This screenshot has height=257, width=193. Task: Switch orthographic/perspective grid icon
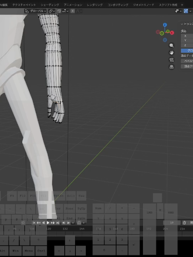click(172, 67)
